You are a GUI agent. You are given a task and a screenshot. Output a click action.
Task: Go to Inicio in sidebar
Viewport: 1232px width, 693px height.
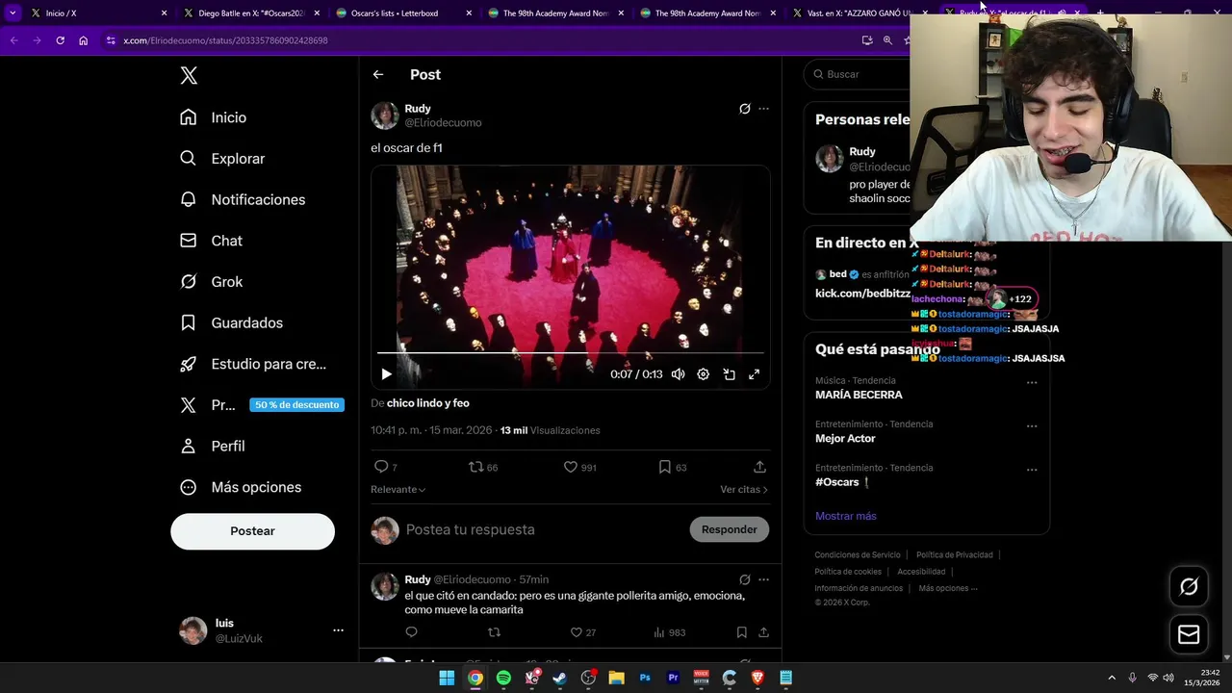click(x=213, y=117)
